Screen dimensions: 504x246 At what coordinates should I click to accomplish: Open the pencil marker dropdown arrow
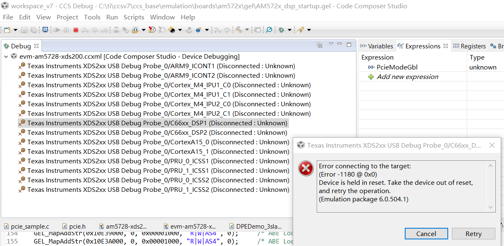(308, 30)
